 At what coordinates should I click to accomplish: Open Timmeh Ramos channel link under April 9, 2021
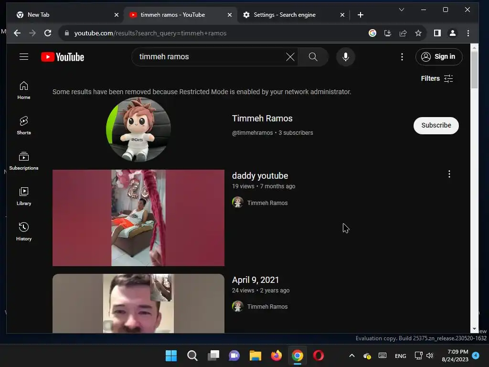(267, 307)
